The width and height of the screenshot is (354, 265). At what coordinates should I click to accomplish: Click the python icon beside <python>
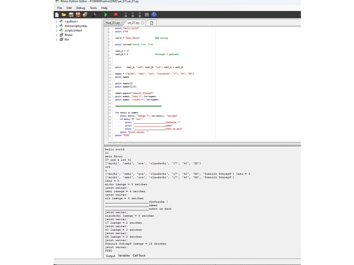(61, 22)
